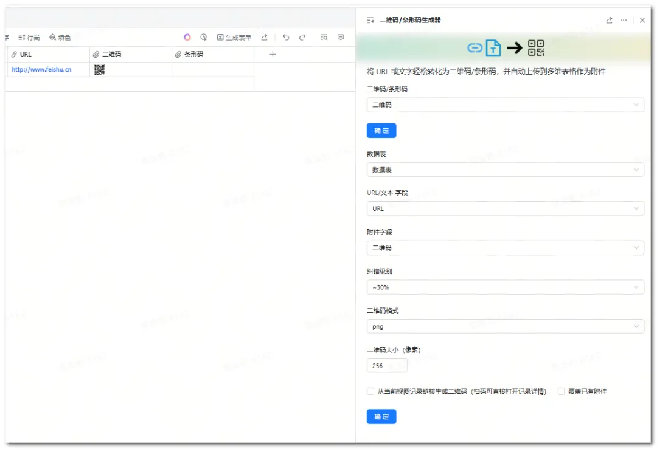Click the 二维码 attachment column header
The width and height of the screenshot is (657, 449).
(131, 55)
